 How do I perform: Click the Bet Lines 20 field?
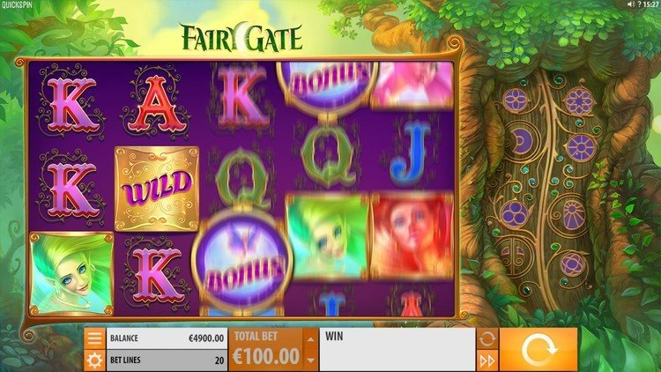point(167,361)
